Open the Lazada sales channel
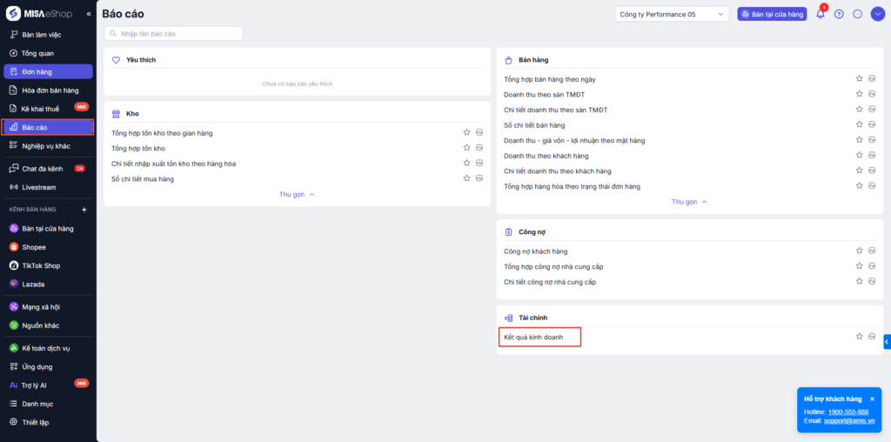 coord(33,284)
